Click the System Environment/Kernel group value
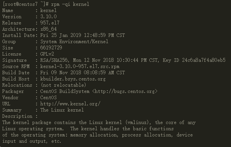Screen dimensions: 231x147 tap(74, 42)
